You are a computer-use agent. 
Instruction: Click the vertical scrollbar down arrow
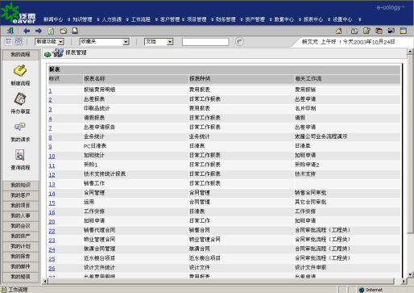coord(410,274)
